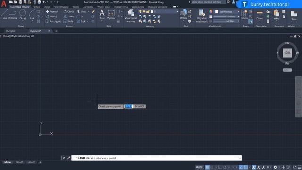Open command line history dropdown arrow

pos(240,158)
